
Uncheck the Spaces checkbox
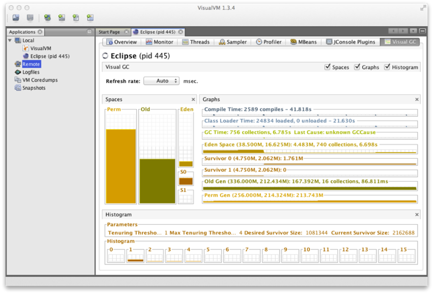pos(327,67)
